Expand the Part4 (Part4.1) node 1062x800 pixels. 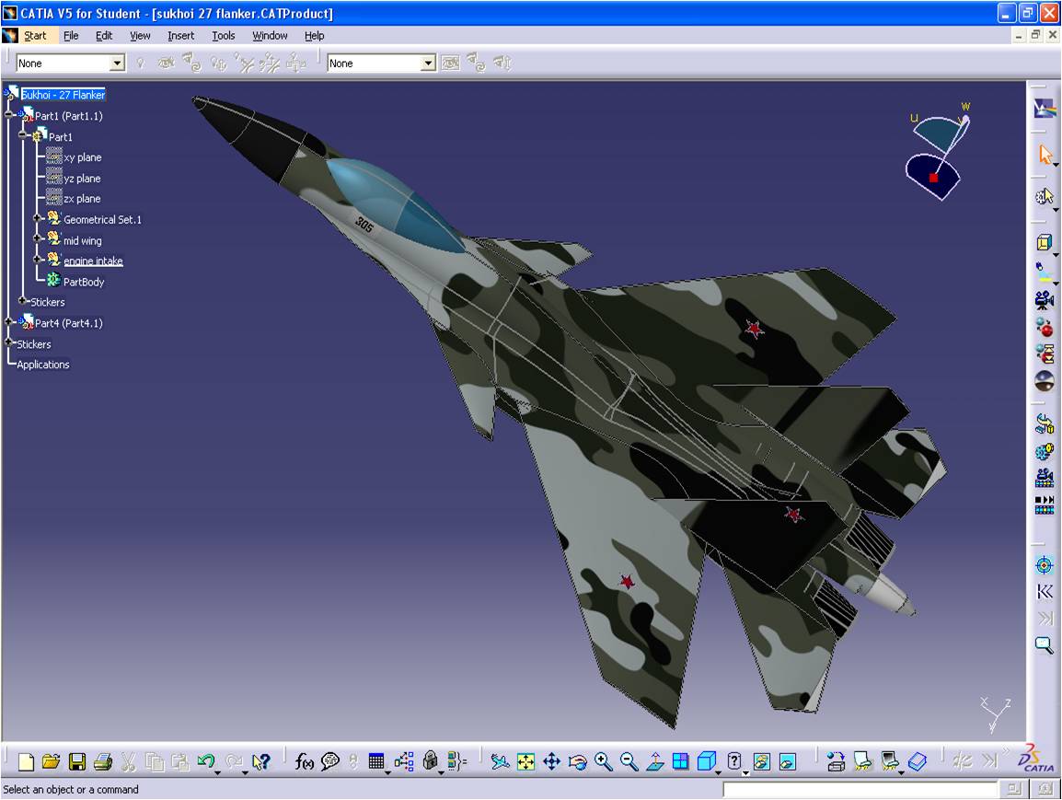tap(9, 322)
